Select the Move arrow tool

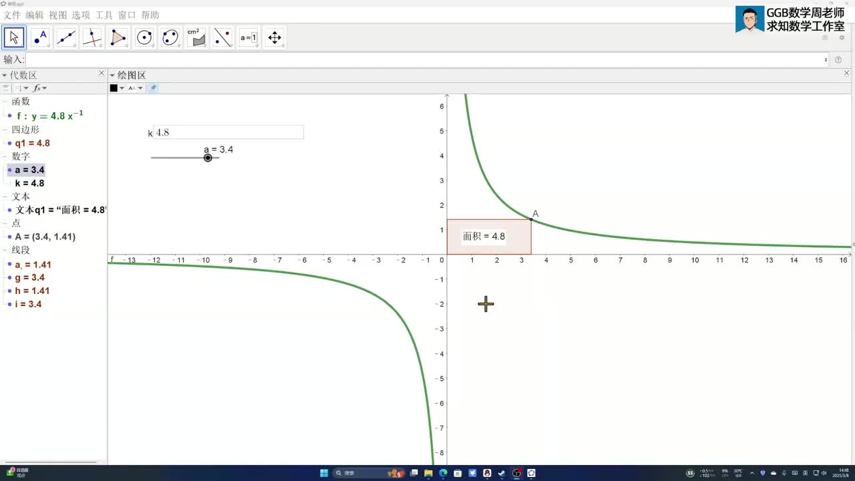click(14, 37)
